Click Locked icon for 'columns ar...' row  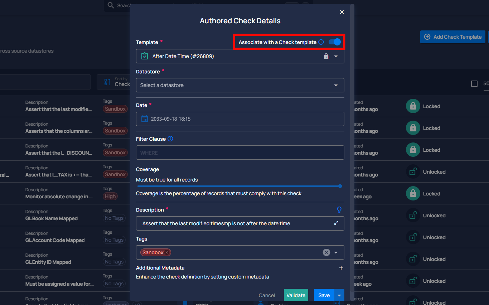(x=413, y=128)
